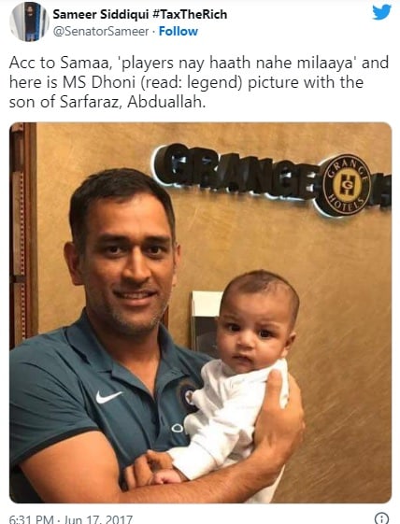Follow the @SenatorSameer account
The width and height of the screenshot is (400, 524).
[x=178, y=31]
